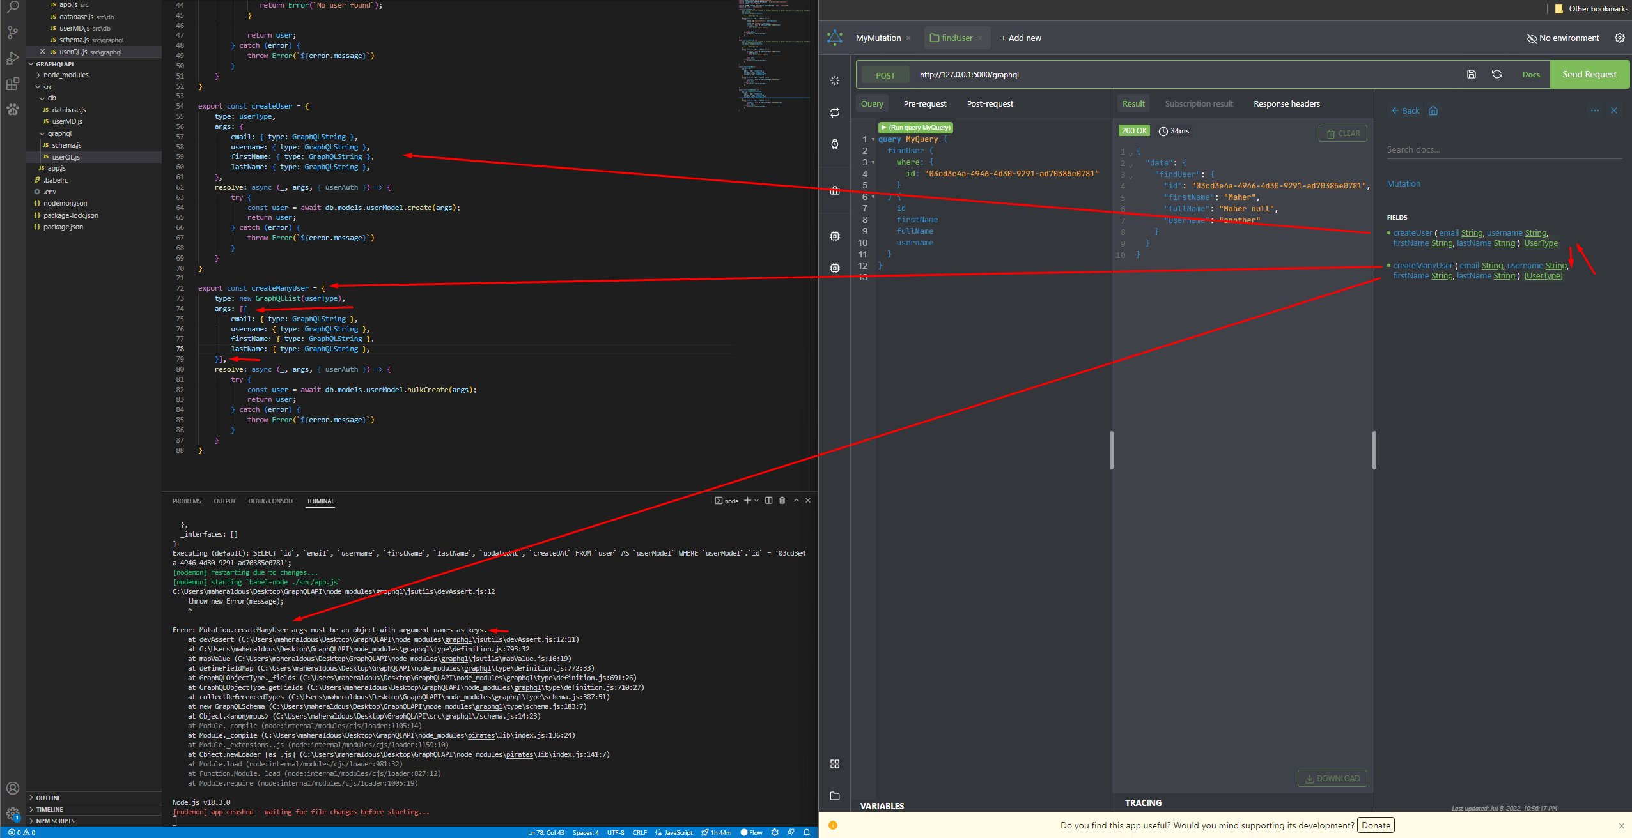
Task: Click the environment settings icon top right
Action: (1621, 38)
